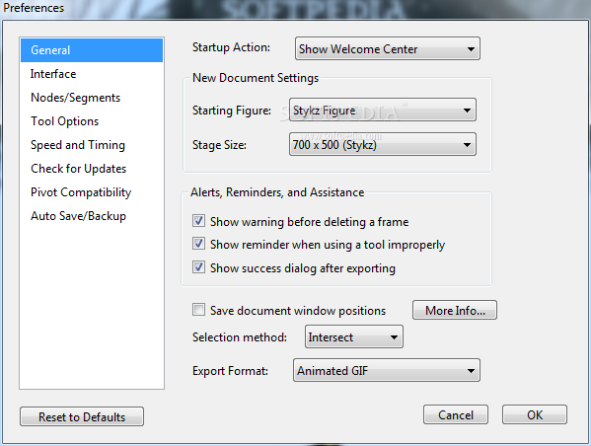Select Check for Updates category

pos(92,169)
